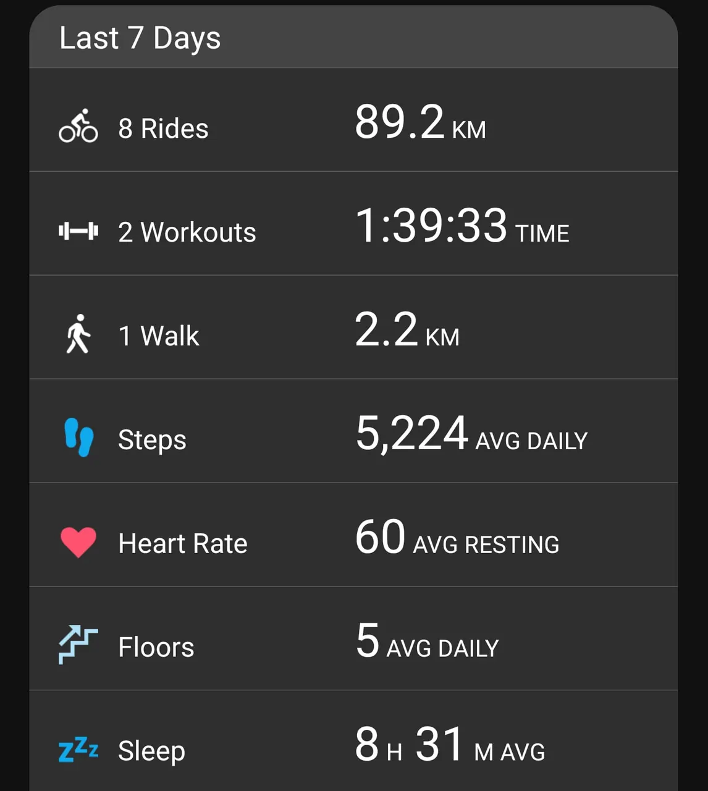Screen dimensions: 708x791
Task: Tap the ZZZ sleep icon
Action: pos(78,750)
